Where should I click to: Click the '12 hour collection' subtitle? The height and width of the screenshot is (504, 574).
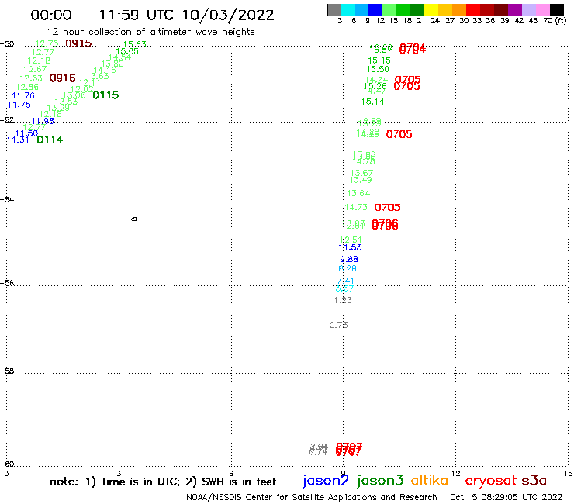coord(150,32)
